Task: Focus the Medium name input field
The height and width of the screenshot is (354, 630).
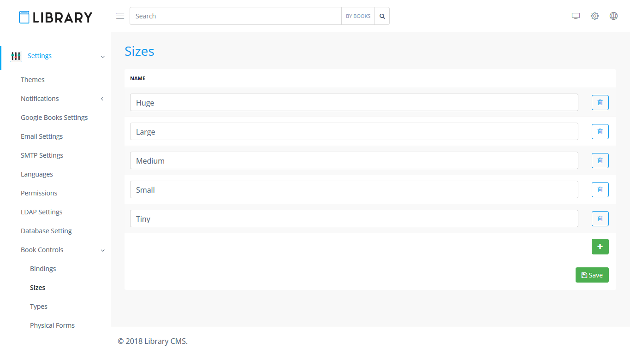Action: [354, 160]
